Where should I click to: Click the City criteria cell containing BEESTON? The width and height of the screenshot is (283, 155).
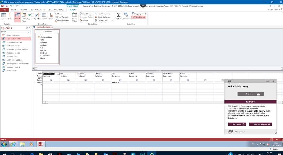click(x=120, y=83)
